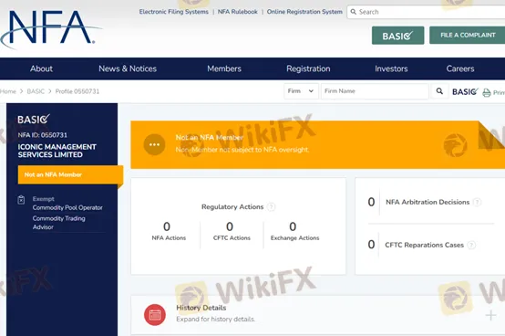Image resolution: width=505 pixels, height=336 pixels.
Task: Open the Careers menu
Action: (x=460, y=68)
